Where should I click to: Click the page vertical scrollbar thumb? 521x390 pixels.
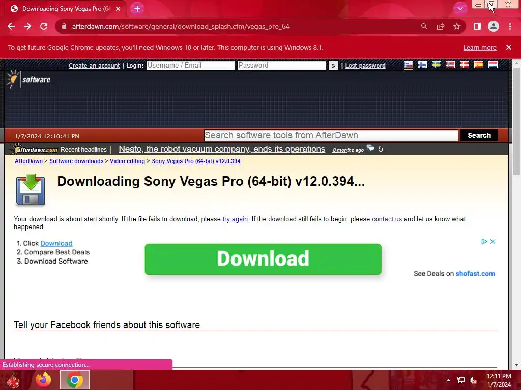tap(516, 121)
